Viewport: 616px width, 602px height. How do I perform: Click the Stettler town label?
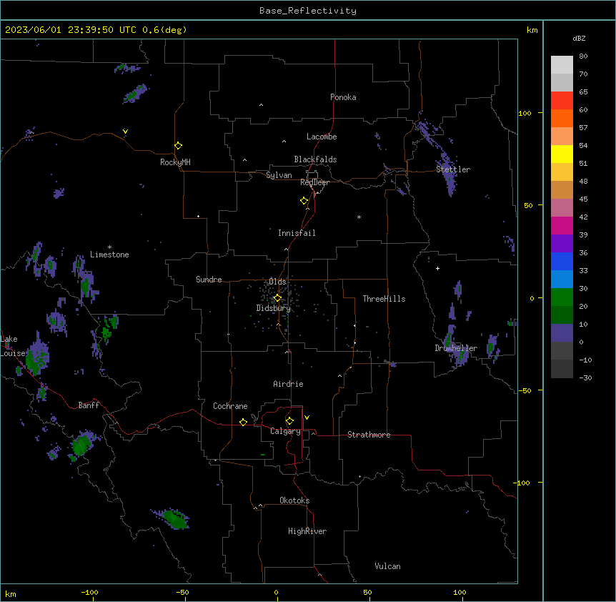click(x=453, y=169)
